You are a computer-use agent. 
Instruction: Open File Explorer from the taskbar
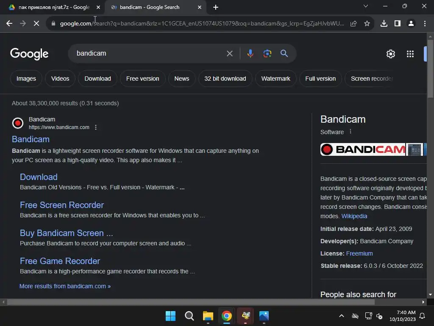[208, 316]
